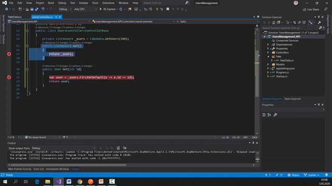This screenshot has width=332, height=186.
Task: Click the Save All icon
Action: [x=37, y=9]
